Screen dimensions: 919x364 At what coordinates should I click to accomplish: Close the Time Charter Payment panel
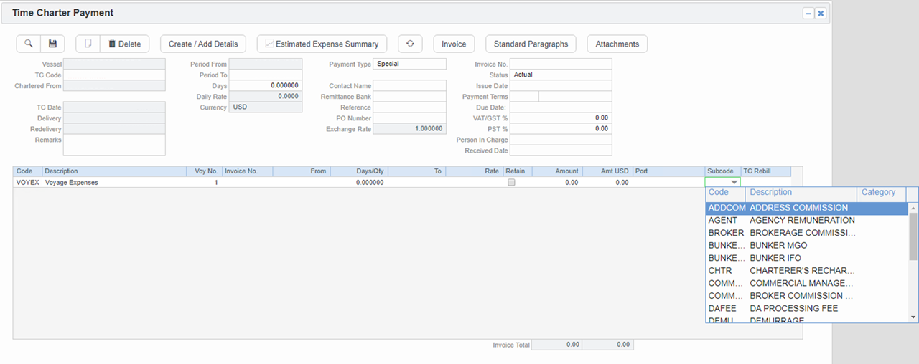[x=821, y=13]
